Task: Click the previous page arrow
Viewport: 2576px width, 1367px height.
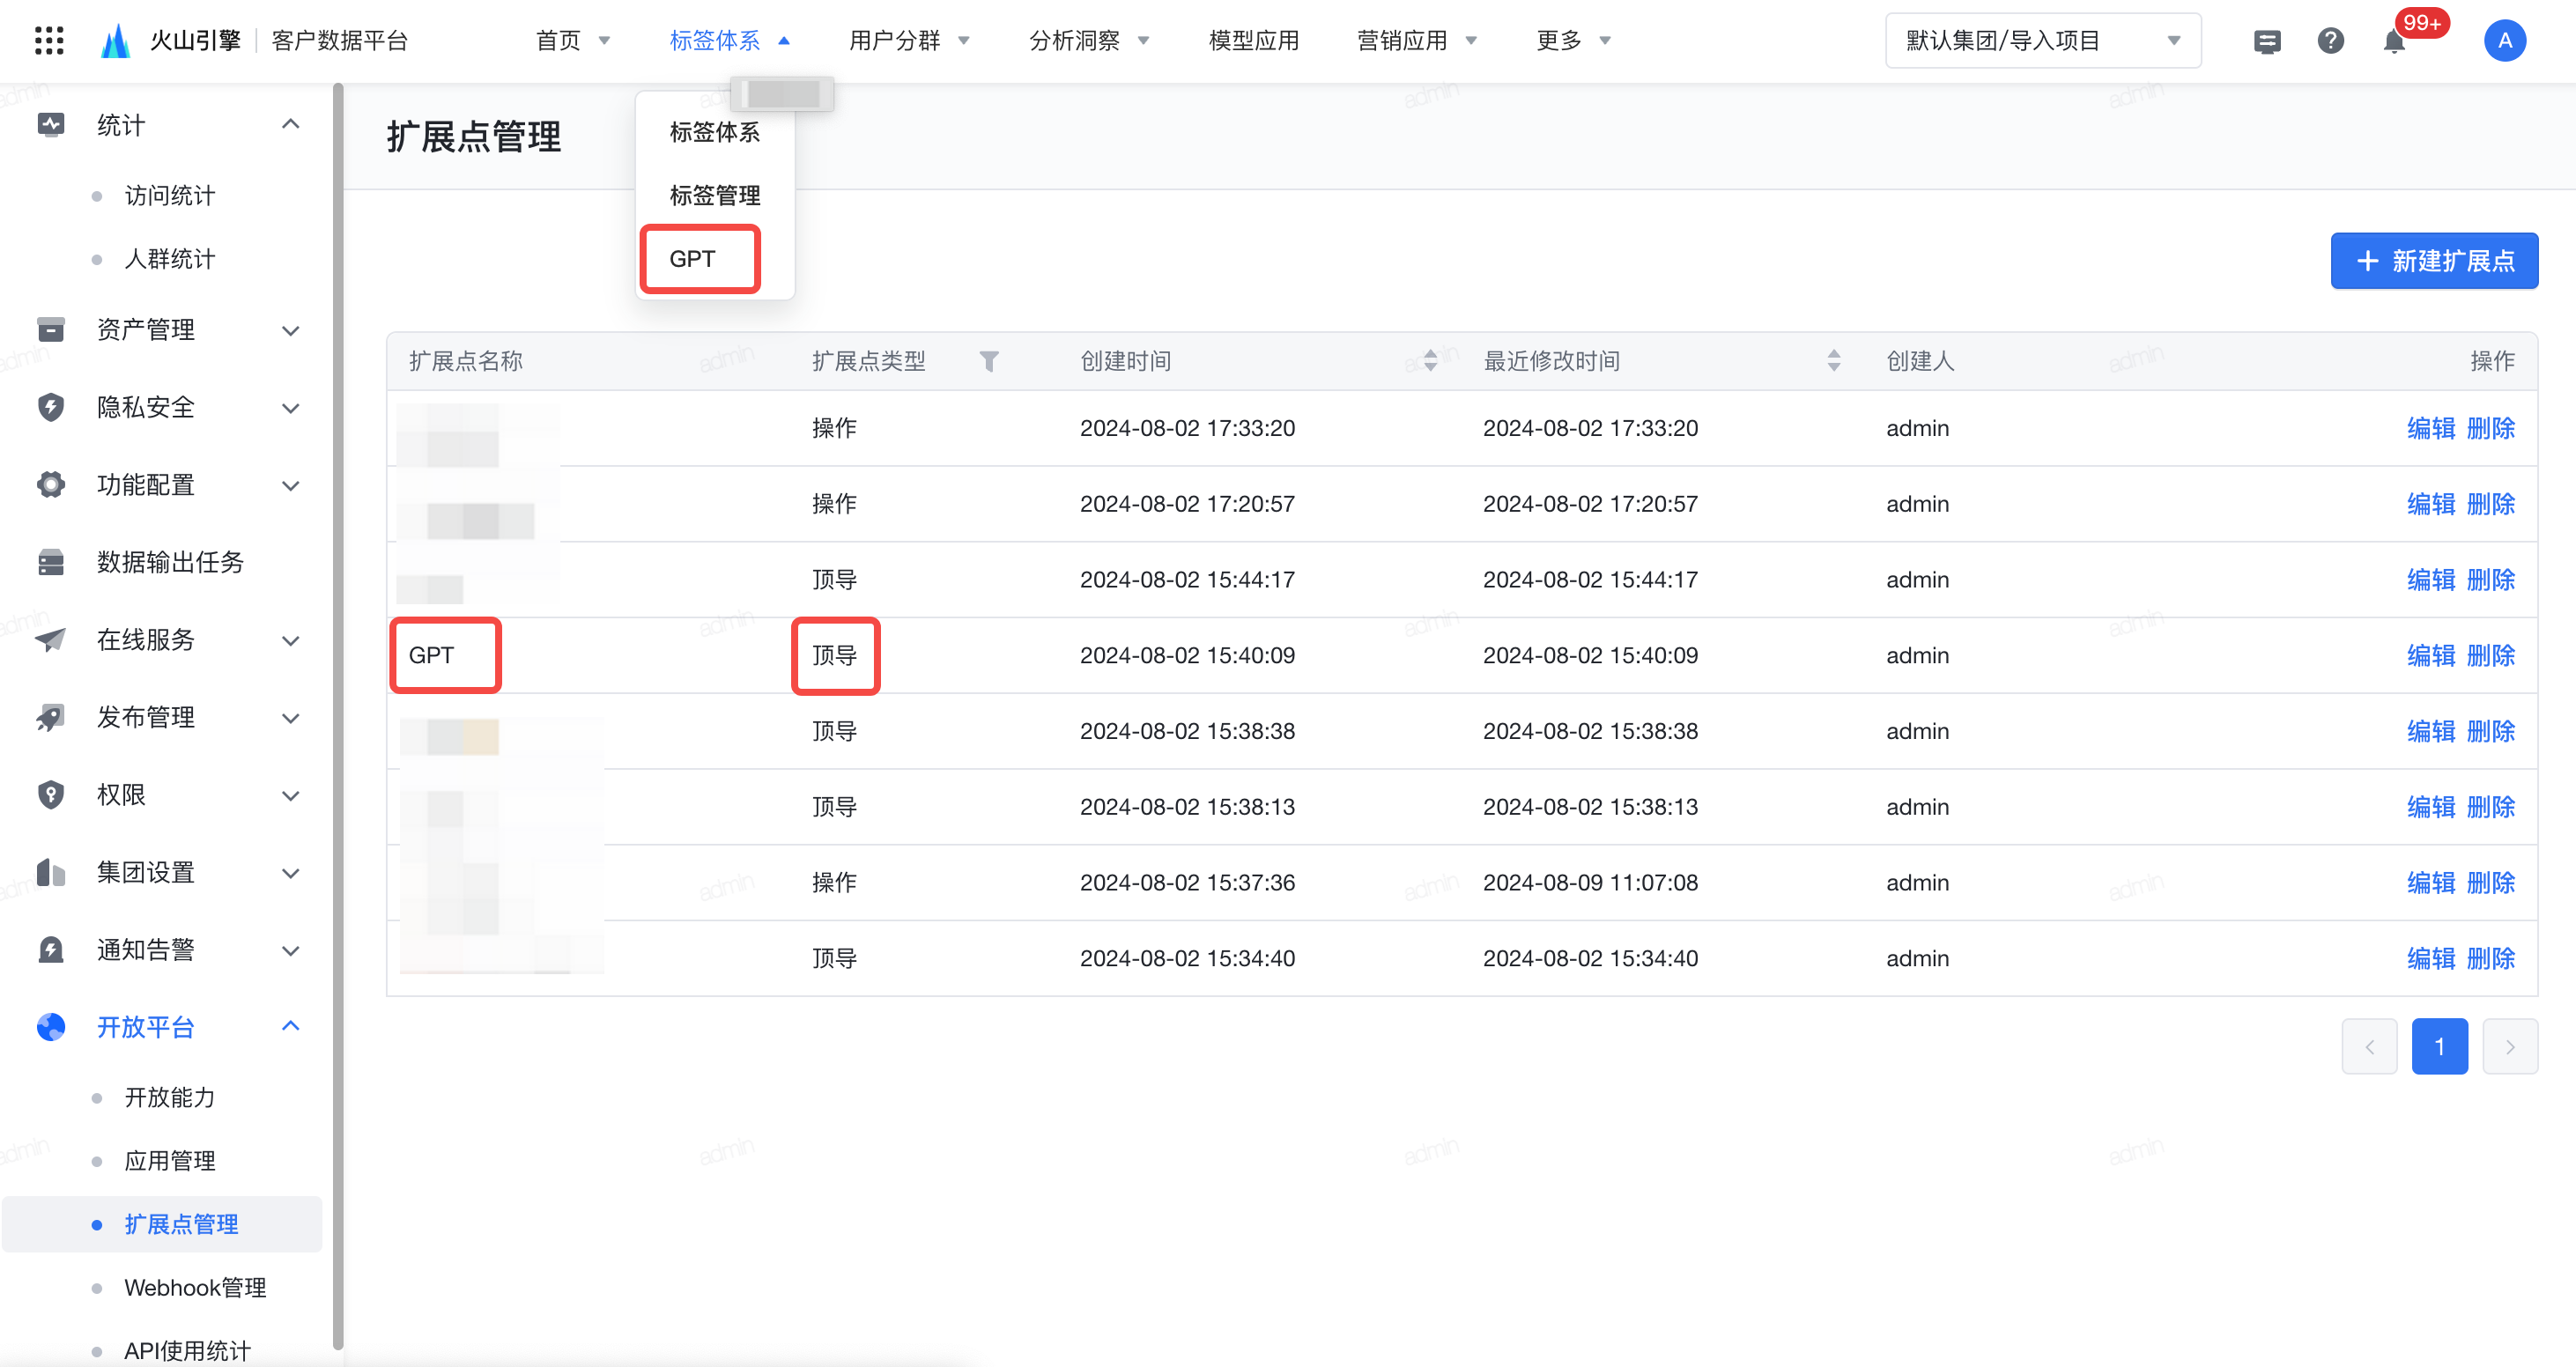Action: pos(2369,1046)
